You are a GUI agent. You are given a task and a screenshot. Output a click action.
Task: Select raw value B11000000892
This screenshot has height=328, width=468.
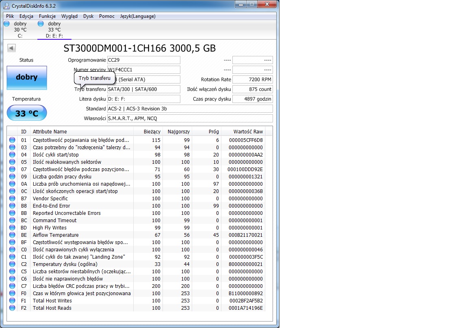coord(246,294)
